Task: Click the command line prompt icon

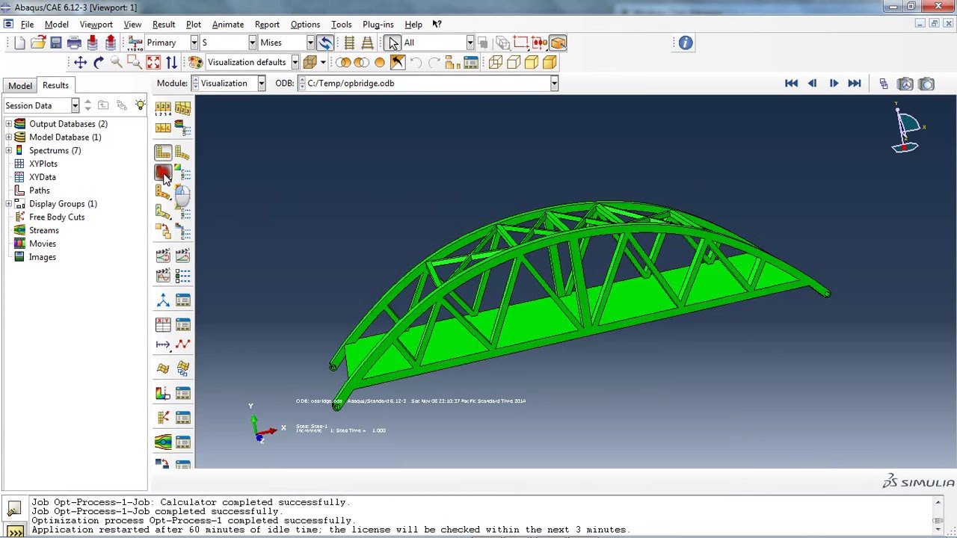Action: click(14, 532)
